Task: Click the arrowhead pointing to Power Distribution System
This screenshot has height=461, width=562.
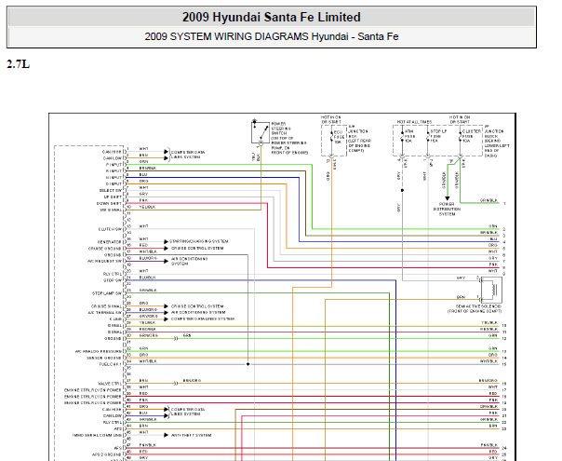Action: point(447,198)
